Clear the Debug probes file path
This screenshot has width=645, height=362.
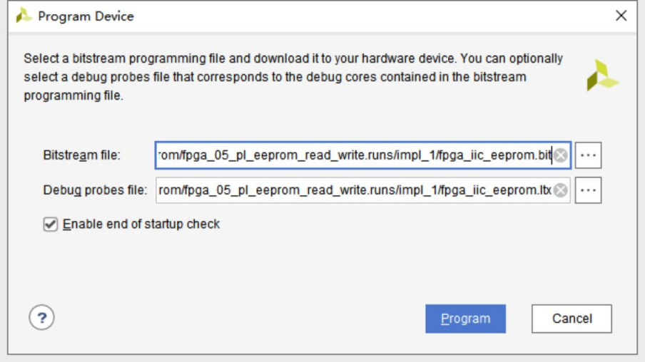tap(561, 190)
